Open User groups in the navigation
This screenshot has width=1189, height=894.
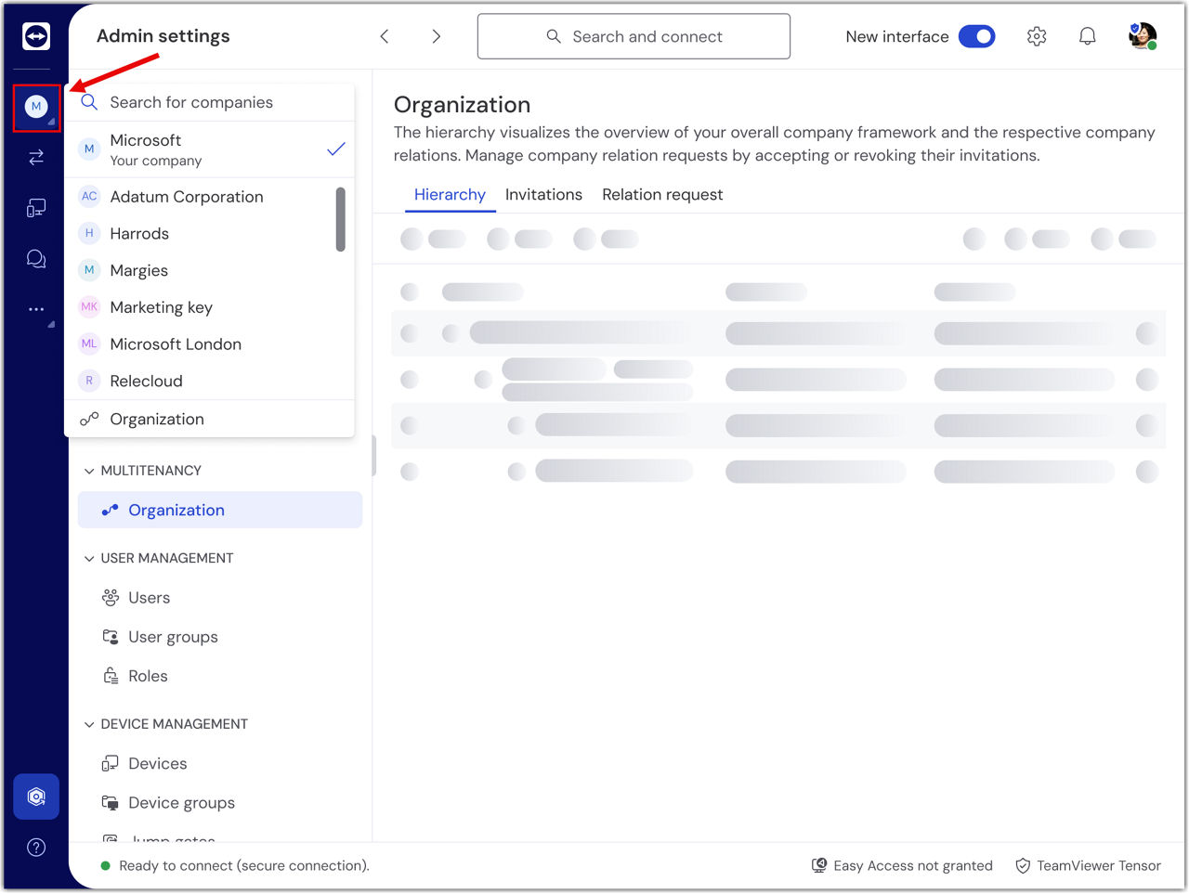pyautogui.click(x=173, y=637)
